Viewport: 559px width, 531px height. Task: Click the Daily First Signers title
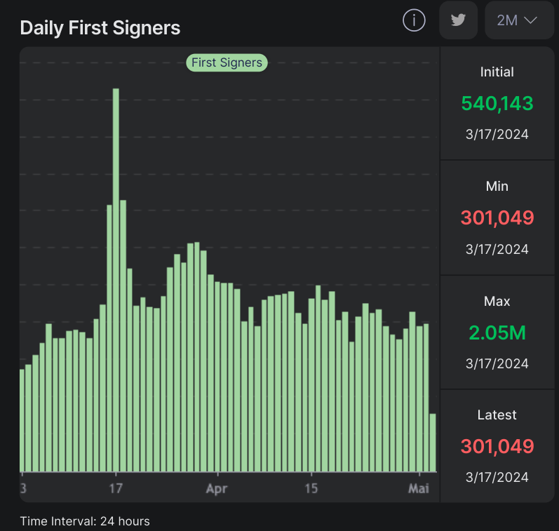point(100,28)
